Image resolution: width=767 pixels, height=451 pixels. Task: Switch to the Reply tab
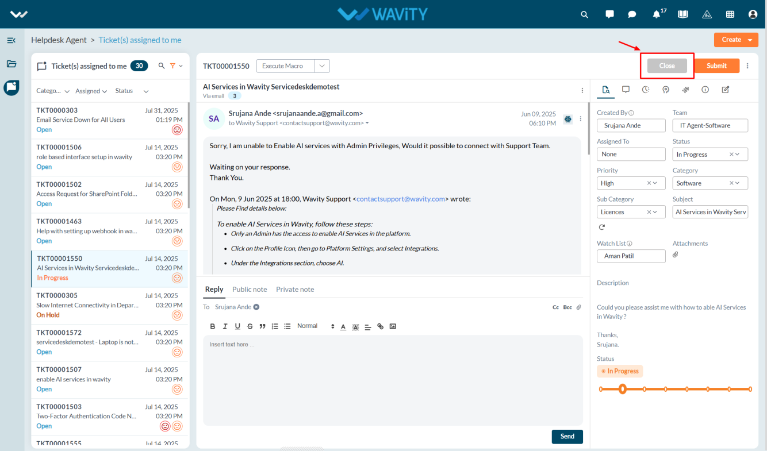pos(214,290)
